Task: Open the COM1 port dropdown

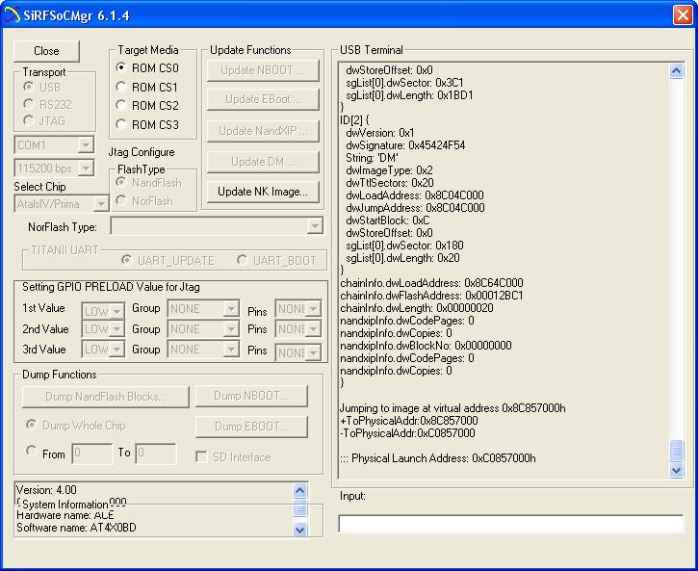Action: pos(86,145)
